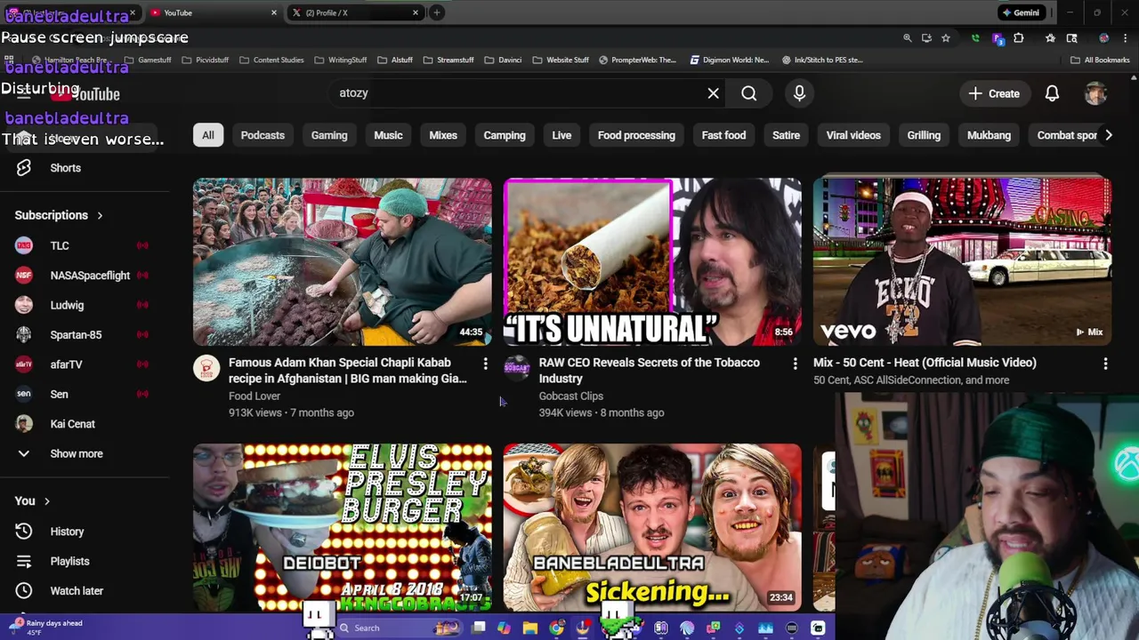Screen dimensions: 1139x640
Task: Select the Grilling chip
Action: point(924,135)
